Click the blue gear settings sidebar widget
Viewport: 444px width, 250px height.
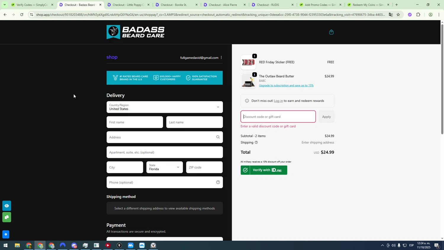[x=6, y=234]
